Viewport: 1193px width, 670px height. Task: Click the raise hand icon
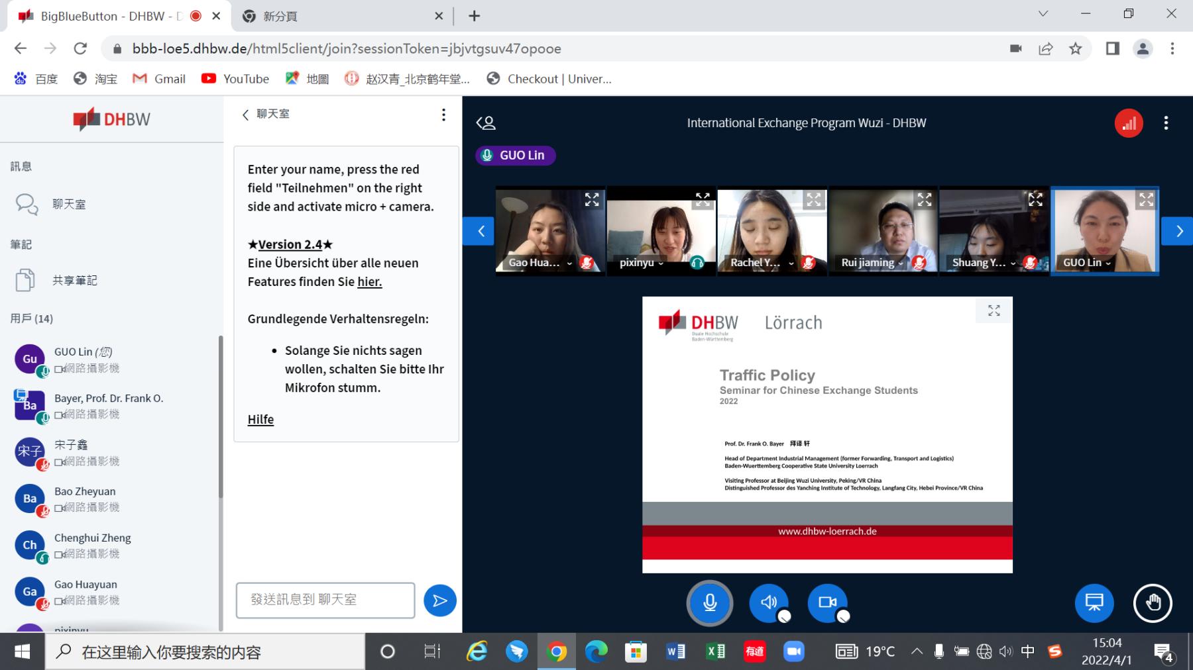click(x=1153, y=603)
